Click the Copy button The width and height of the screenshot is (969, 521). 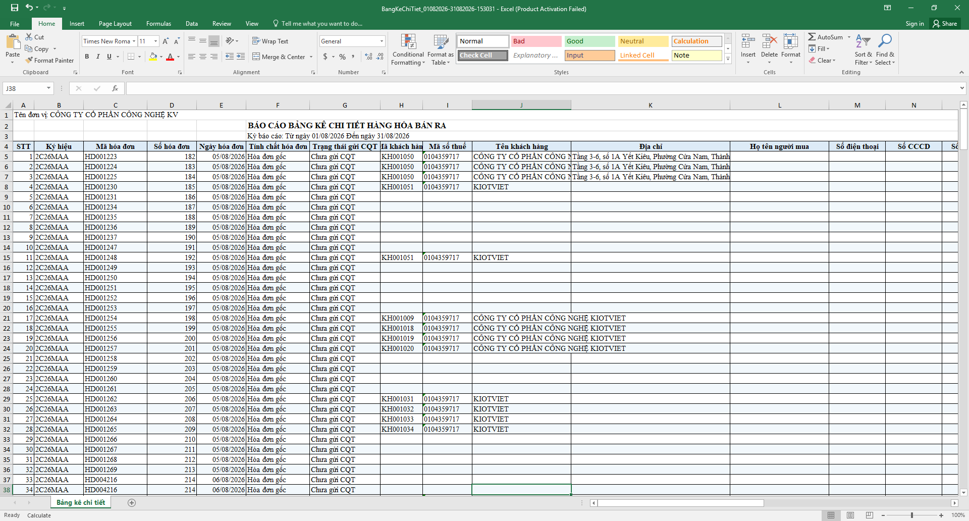(37, 49)
